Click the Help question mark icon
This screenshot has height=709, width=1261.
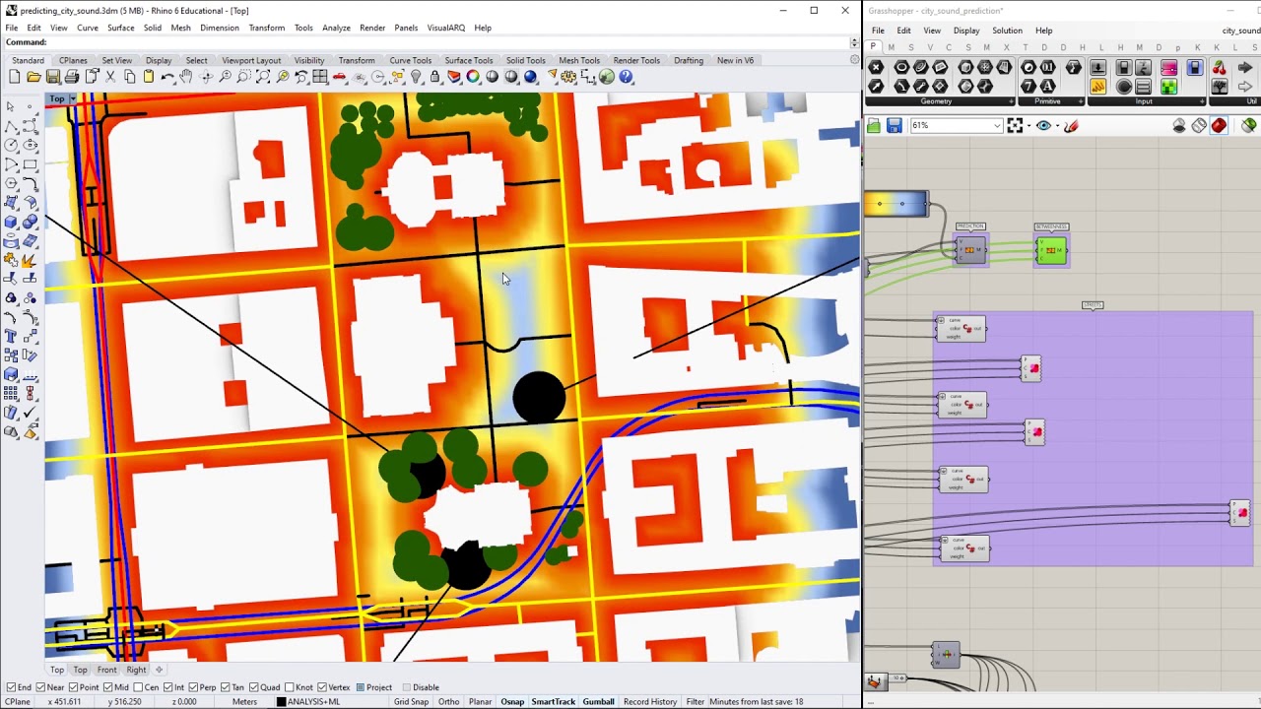click(x=626, y=77)
